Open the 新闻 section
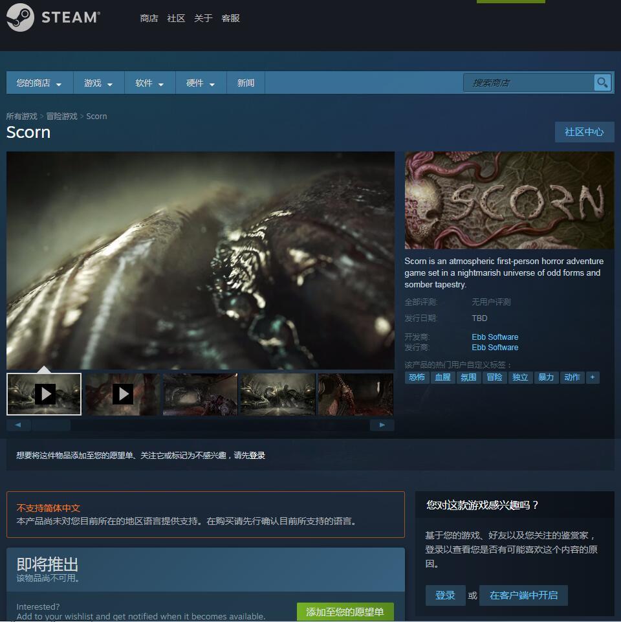Image resolution: width=621 pixels, height=622 pixels. pos(245,83)
